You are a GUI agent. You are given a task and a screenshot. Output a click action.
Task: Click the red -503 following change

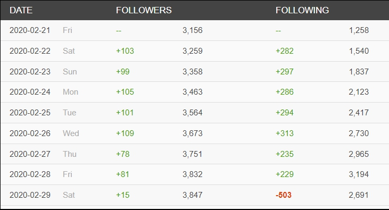(x=284, y=195)
